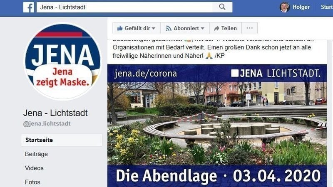Click the search magnifier icon

(222, 7)
